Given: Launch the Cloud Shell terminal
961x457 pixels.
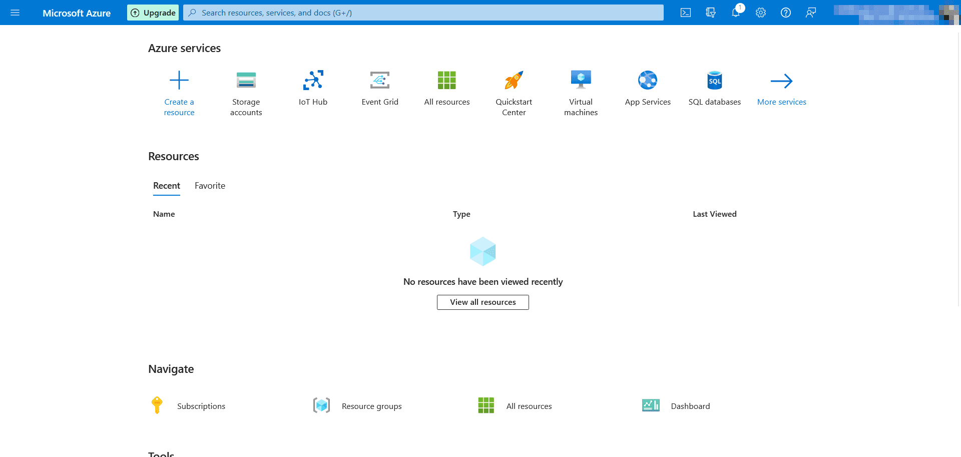Looking at the screenshot, I should pos(685,13).
